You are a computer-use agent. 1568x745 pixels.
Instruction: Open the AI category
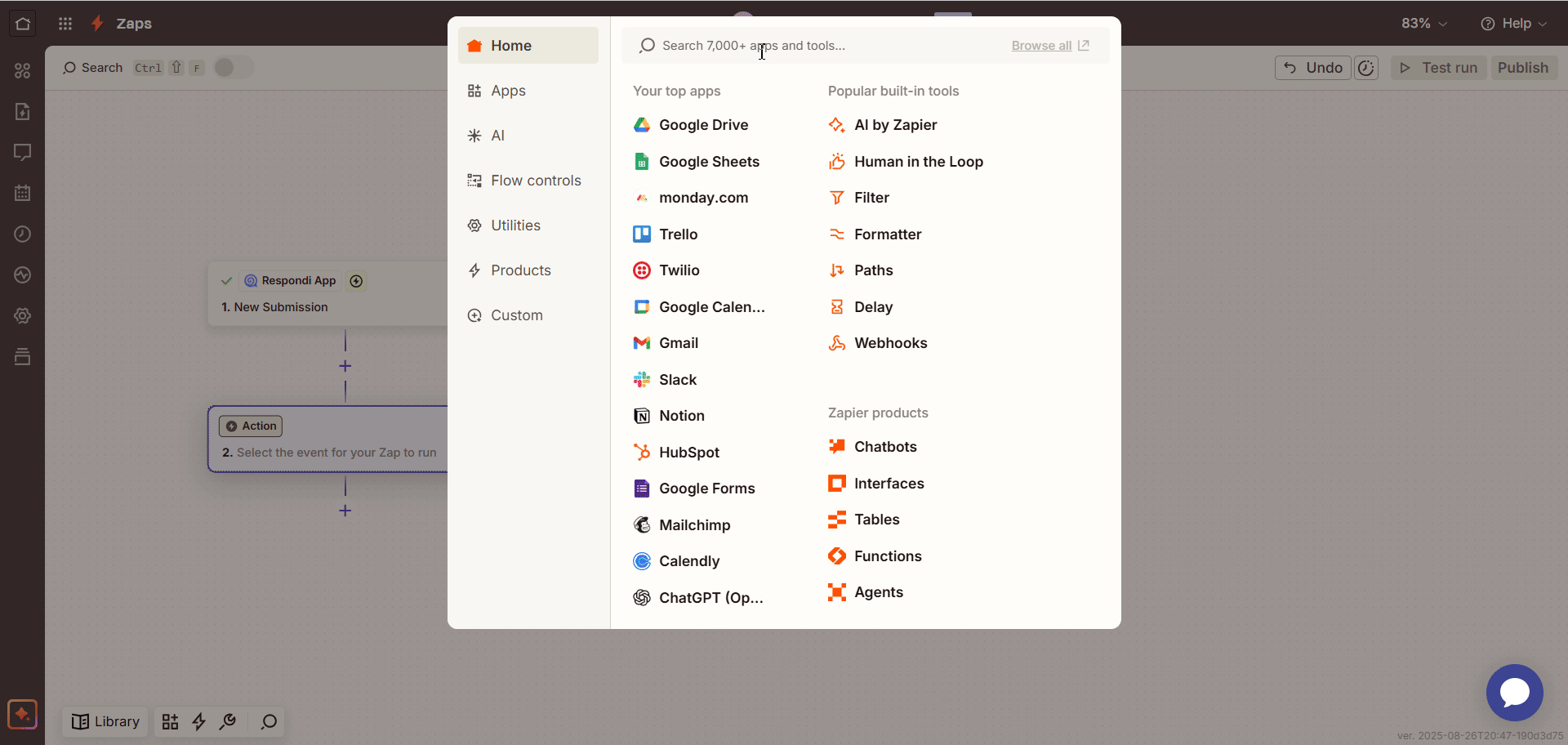click(528, 136)
